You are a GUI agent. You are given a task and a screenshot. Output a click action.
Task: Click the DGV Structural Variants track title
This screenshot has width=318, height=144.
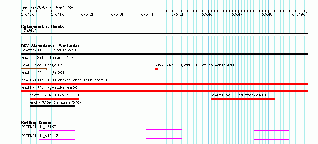click(50, 46)
